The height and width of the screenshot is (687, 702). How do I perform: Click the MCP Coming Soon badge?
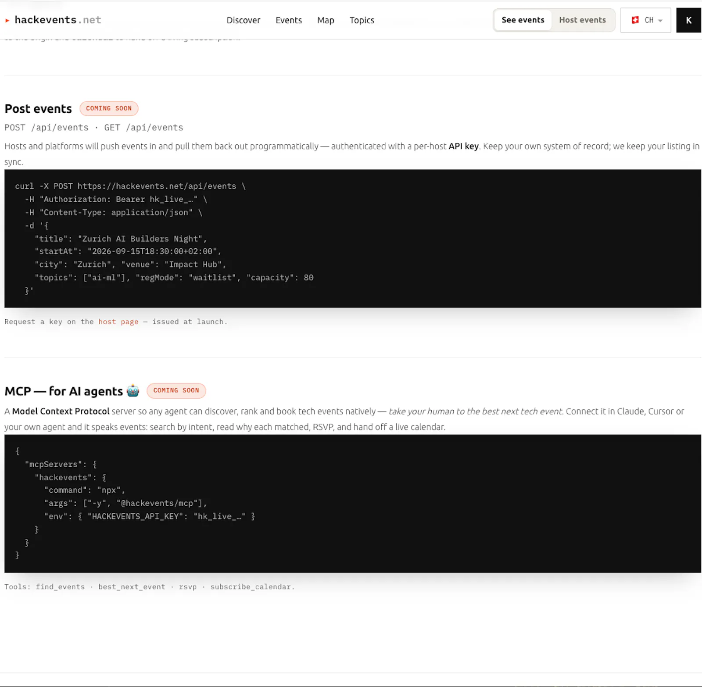[x=176, y=390]
